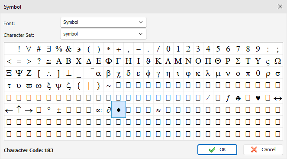Select the for-all (∀) symbol

click(29, 49)
